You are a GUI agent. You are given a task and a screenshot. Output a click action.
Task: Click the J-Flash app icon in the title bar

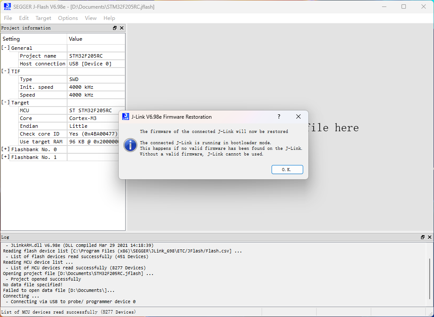7,6
